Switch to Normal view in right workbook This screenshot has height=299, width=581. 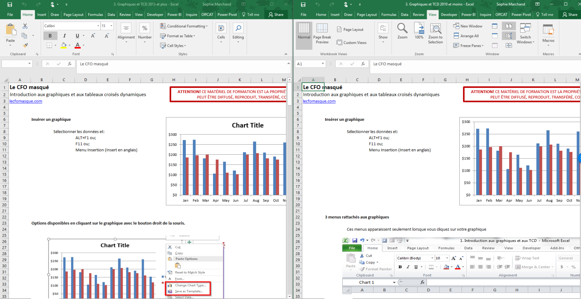[304, 34]
